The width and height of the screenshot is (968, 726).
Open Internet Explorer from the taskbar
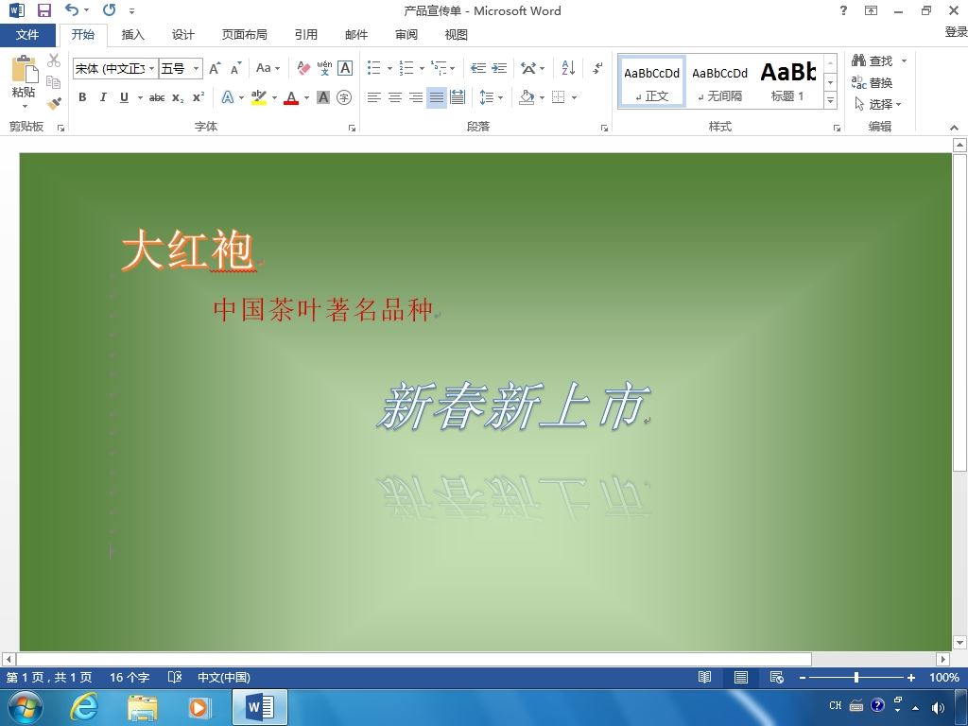(84, 707)
